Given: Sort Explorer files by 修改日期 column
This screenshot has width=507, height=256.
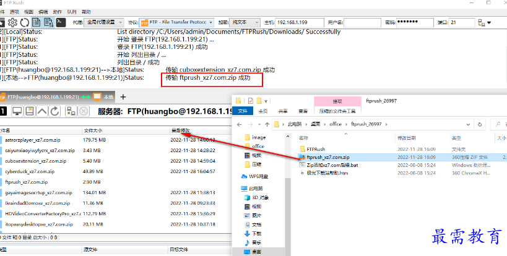Looking at the screenshot, I should coord(423,138).
